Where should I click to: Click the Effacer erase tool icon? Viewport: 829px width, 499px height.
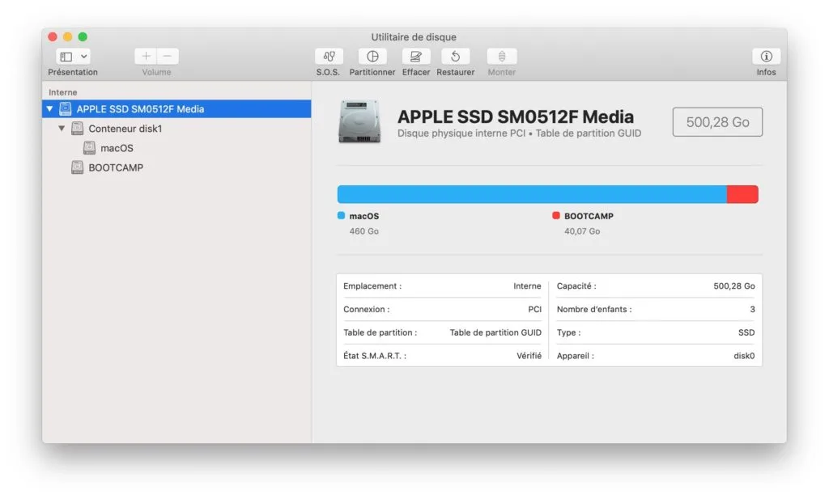click(416, 56)
